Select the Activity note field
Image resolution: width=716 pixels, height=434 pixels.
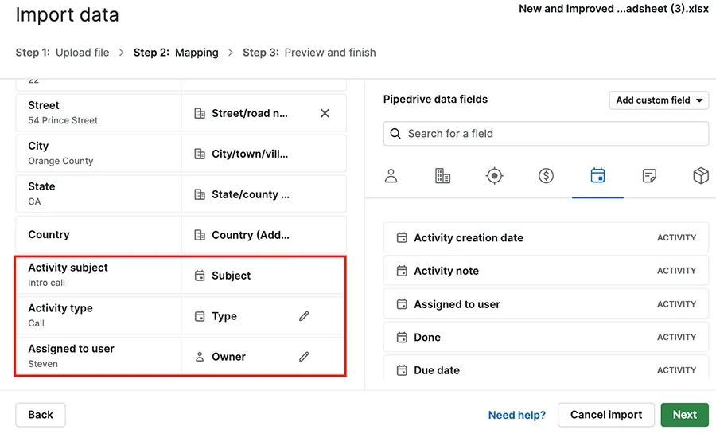tap(546, 271)
